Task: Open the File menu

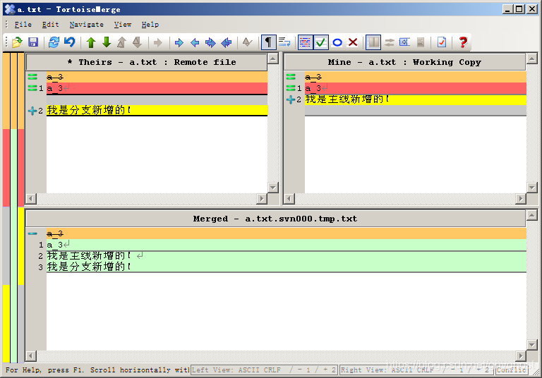Action: point(23,25)
